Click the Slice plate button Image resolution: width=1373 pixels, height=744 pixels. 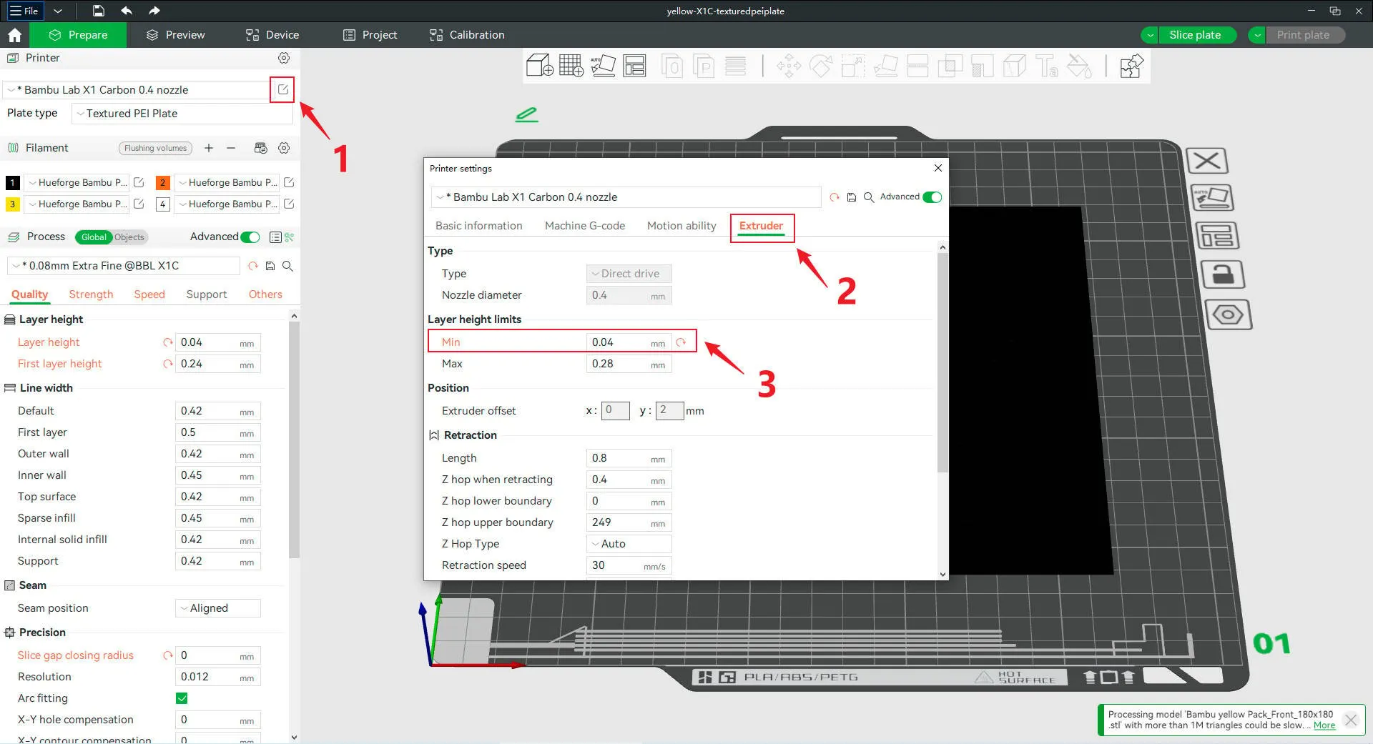1197,35
